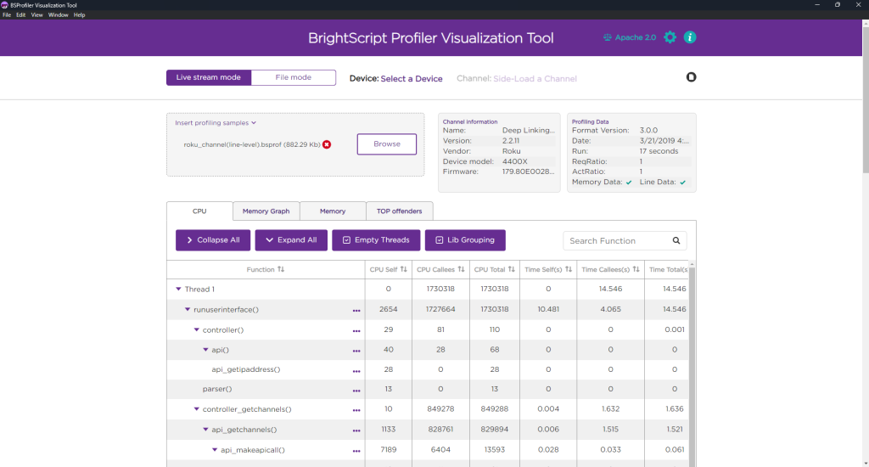Toggle Lib Grouping checkbox button

pyautogui.click(x=465, y=240)
